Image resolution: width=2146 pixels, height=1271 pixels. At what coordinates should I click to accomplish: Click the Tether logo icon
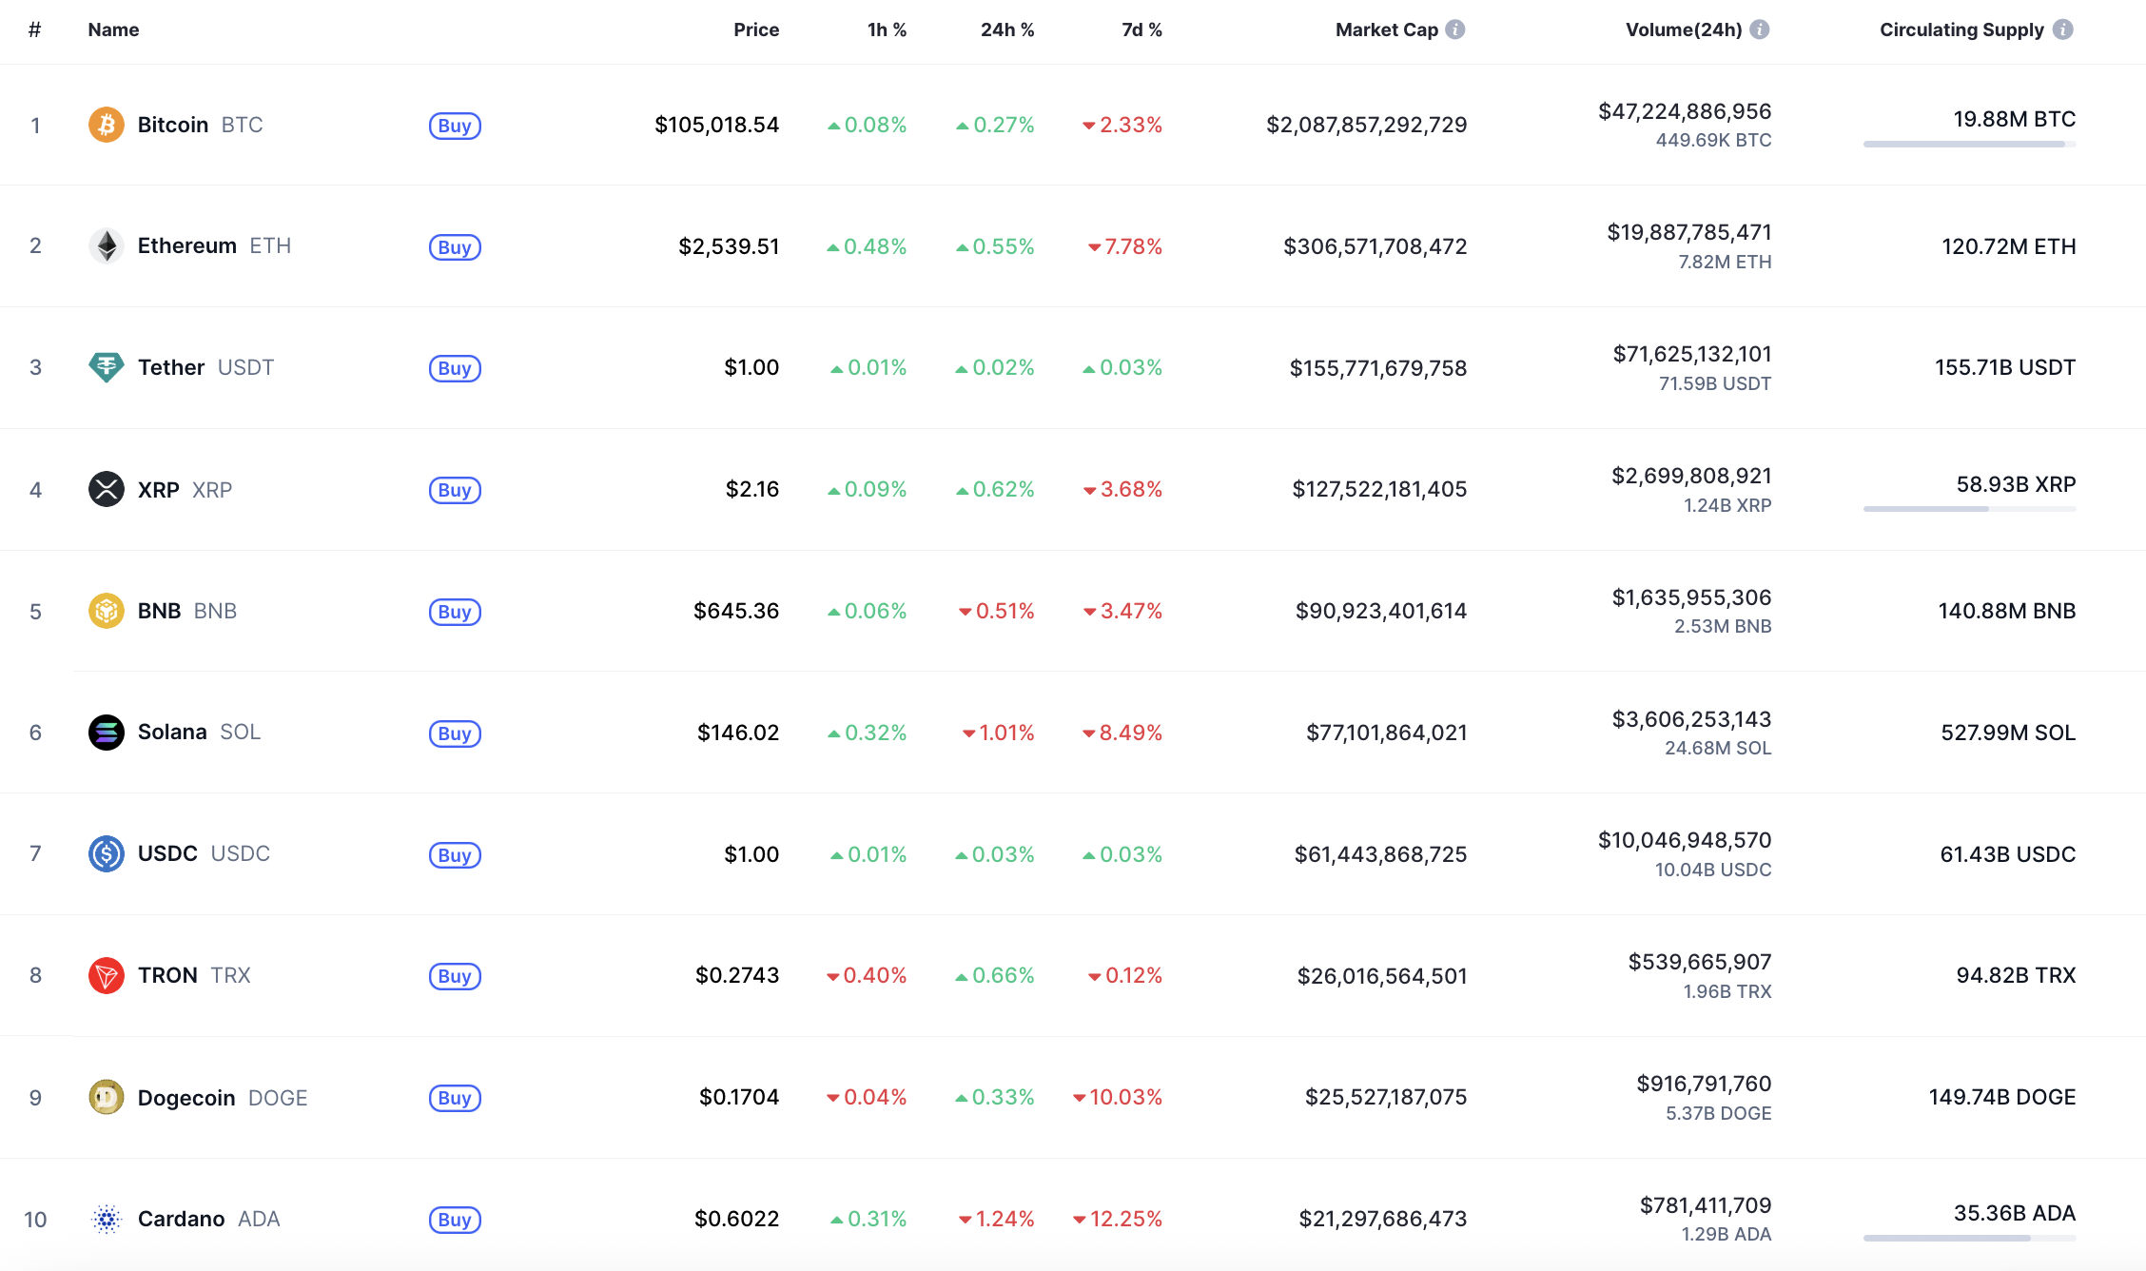107,367
